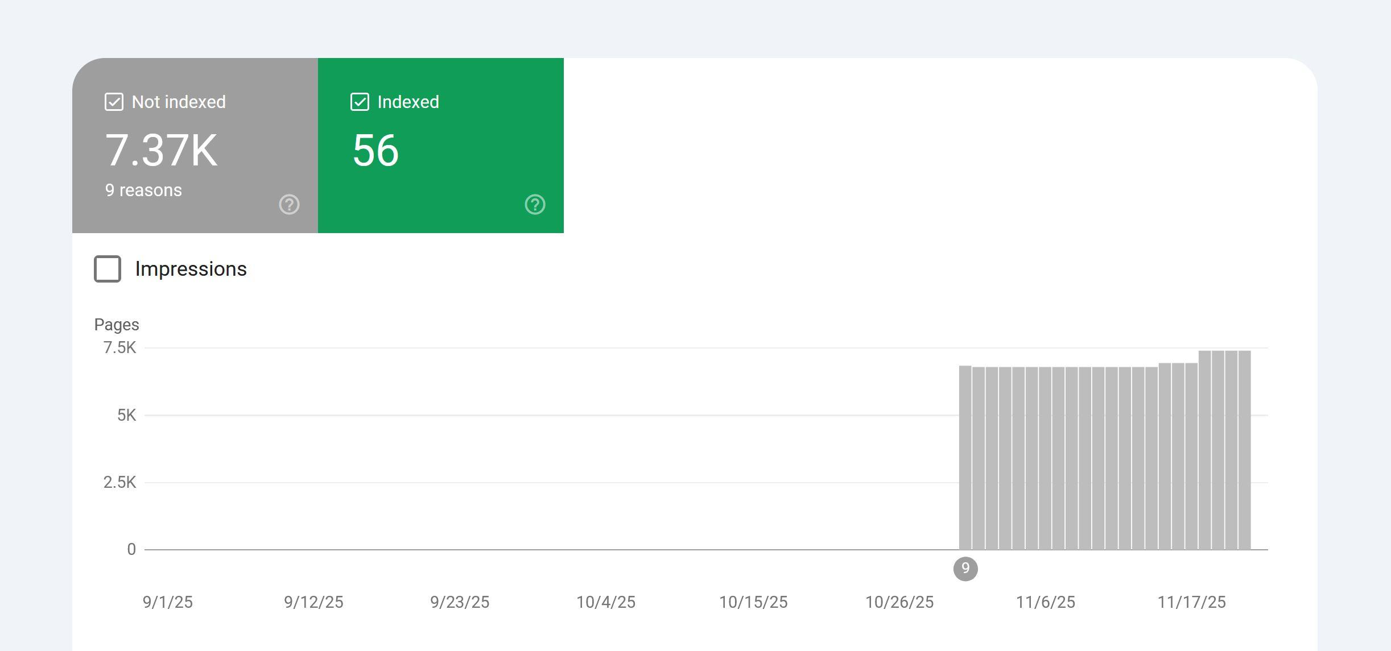Screen dimensions: 1391x651
Task: Click the rightmost tallest gray bar
Action: (x=1244, y=449)
